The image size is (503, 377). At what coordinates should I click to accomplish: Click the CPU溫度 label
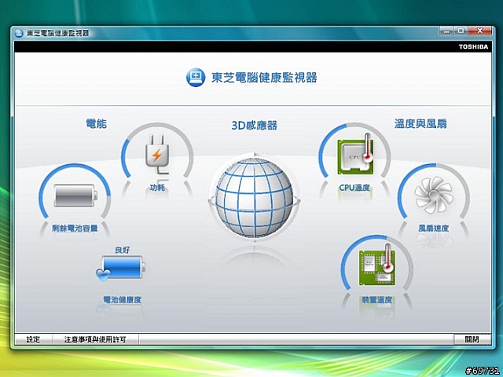pyautogui.click(x=354, y=188)
